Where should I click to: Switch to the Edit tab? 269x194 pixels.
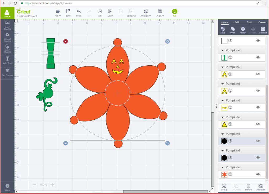point(237,22)
